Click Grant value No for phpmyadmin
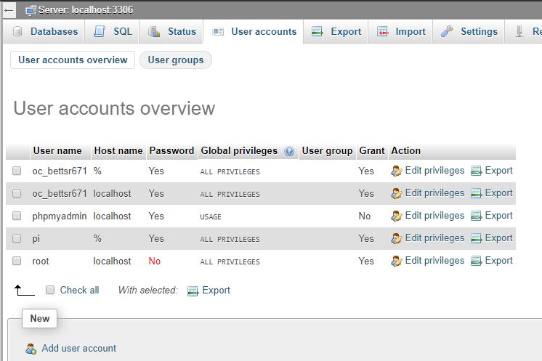 click(x=364, y=216)
